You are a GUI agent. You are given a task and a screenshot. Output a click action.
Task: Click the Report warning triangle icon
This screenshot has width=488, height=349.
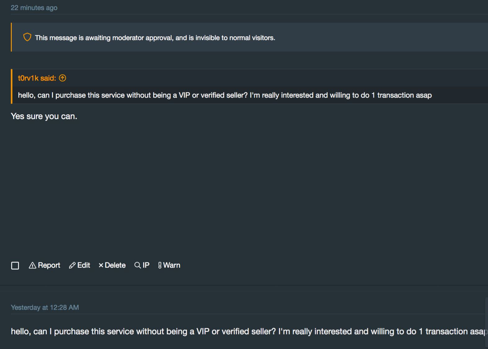point(32,265)
